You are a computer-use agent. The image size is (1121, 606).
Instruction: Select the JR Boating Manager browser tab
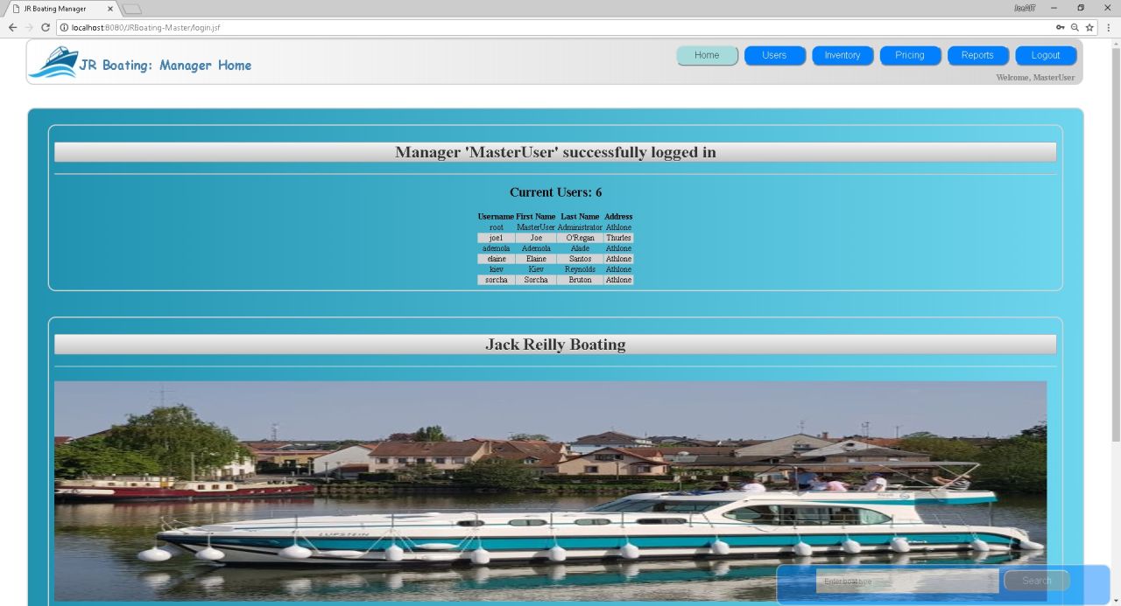point(61,9)
